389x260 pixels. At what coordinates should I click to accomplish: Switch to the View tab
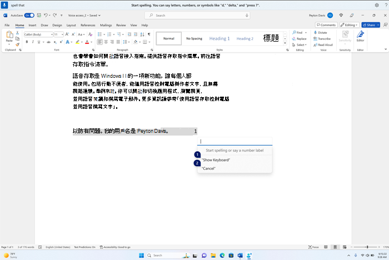click(x=133, y=25)
